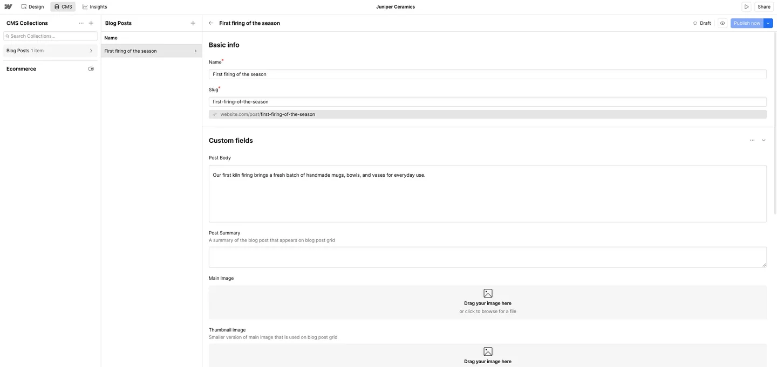Image resolution: width=777 pixels, height=367 pixels.
Task: Open CMS Collections options ellipsis
Action: pos(81,23)
